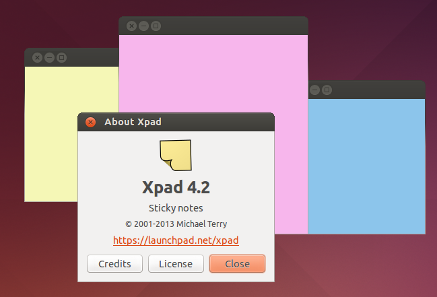Minimize the blue sticky note window
This screenshot has width=437, height=297.
coord(314,90)
